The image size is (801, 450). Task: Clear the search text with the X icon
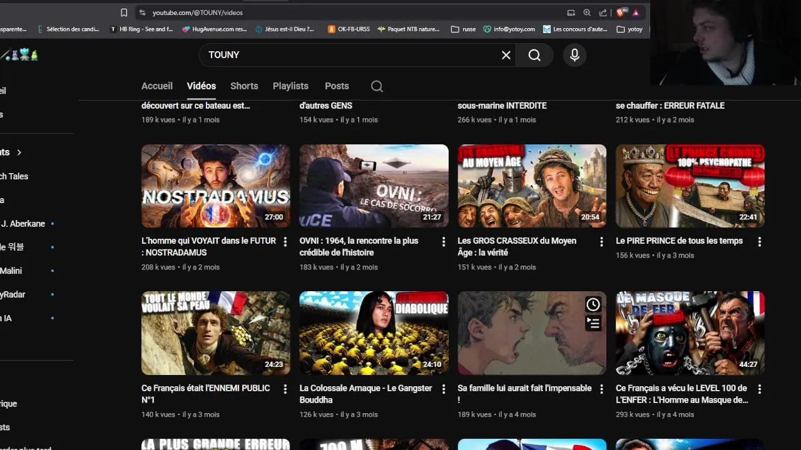point(506,55)
